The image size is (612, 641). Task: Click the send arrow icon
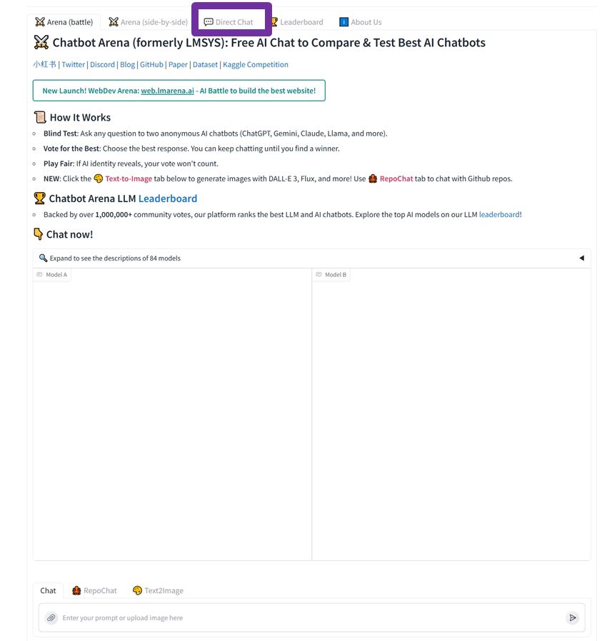click(x=572, y=617)
